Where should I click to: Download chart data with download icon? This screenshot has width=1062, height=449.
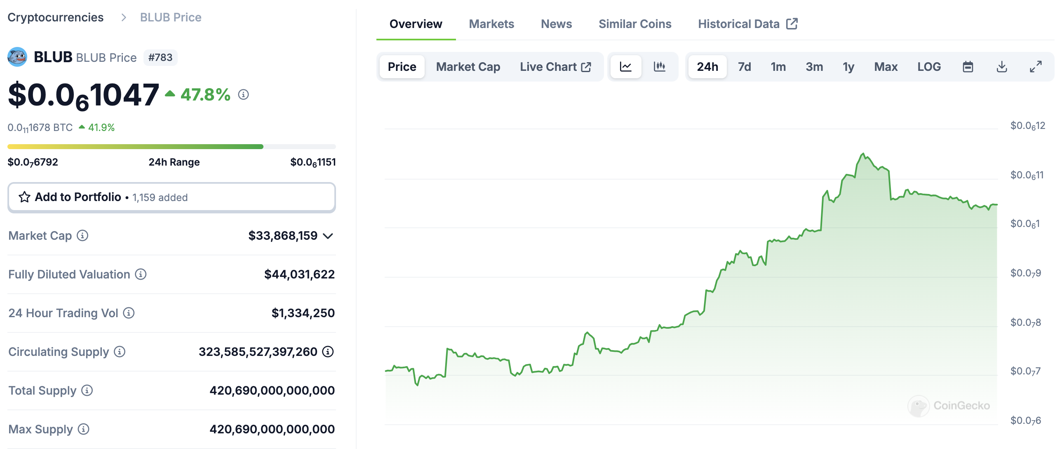click(x=1001, y=67)
